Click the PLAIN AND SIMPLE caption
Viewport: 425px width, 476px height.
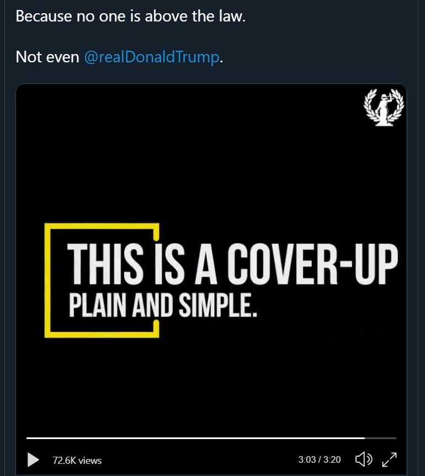[x=163, y=305]
